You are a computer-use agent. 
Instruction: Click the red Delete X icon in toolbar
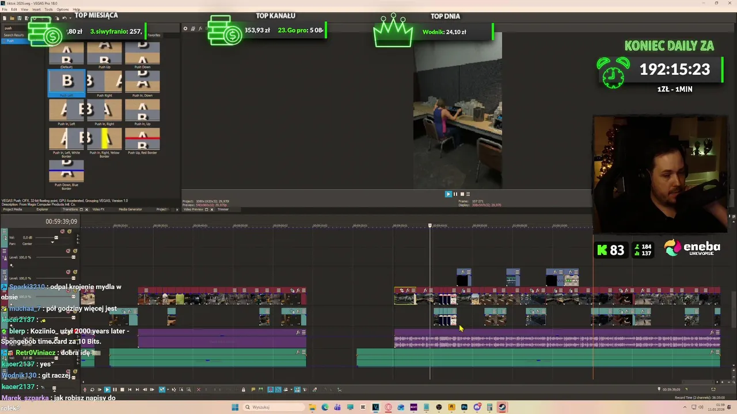pos(199,389)
